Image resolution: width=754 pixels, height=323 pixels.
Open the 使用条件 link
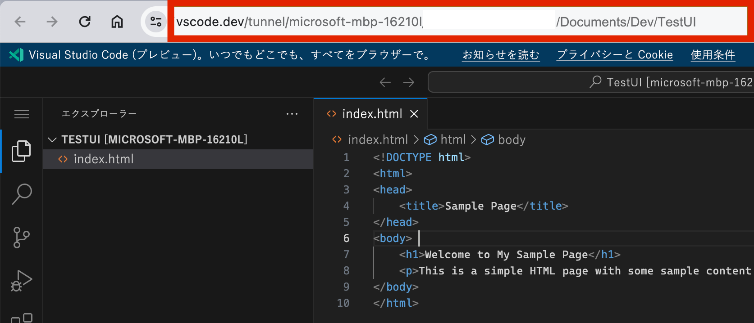point(713,55)
